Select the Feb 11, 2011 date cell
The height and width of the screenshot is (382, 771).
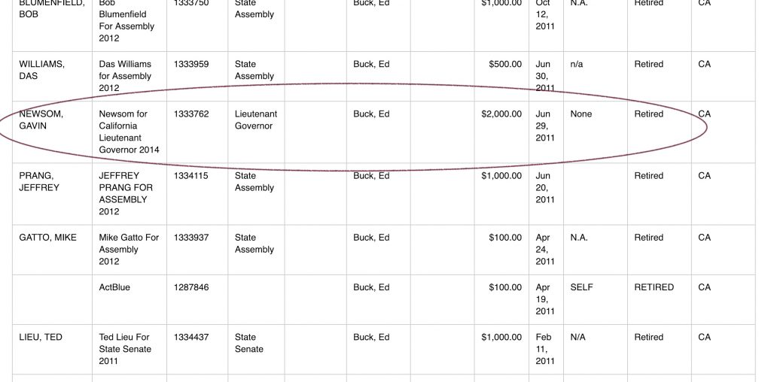click(x=545, y=349)
